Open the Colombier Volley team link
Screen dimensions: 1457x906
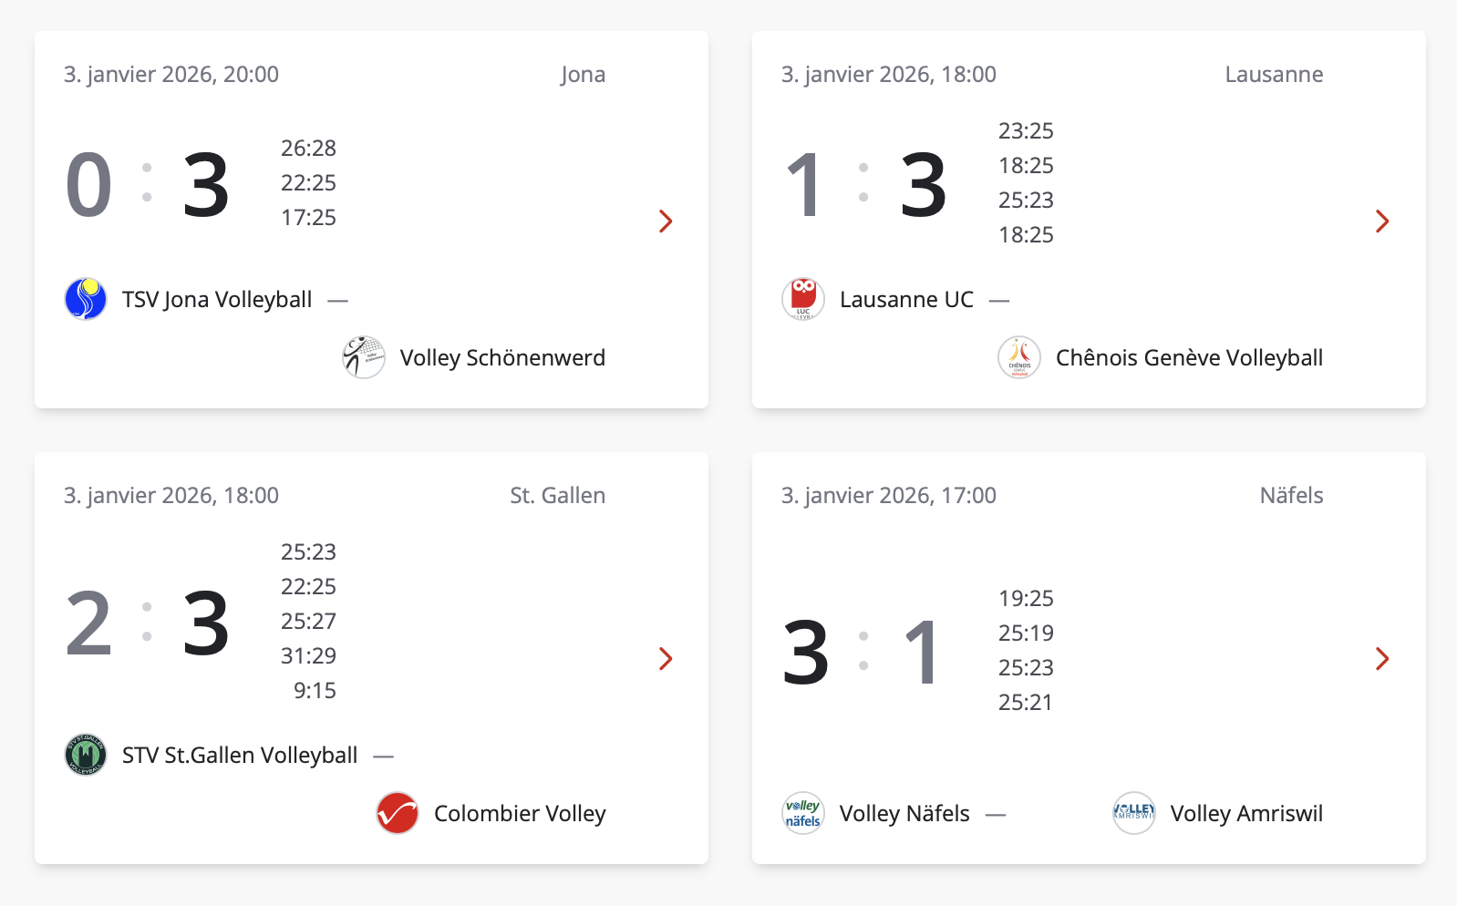pos(520,814)
